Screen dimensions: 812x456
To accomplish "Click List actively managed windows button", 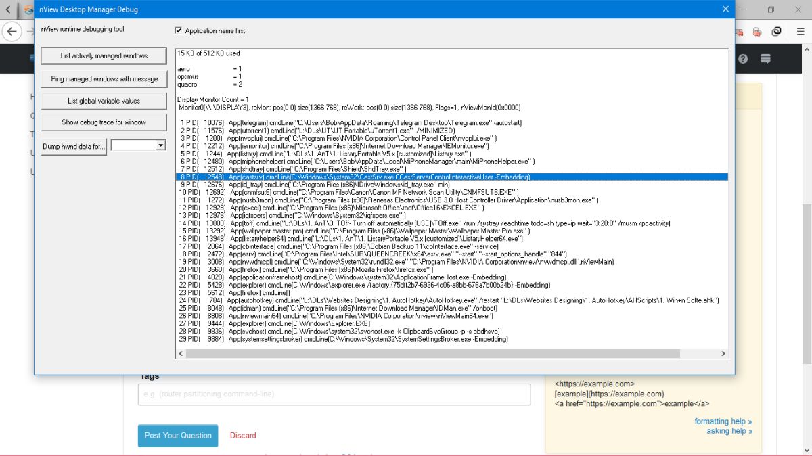I will pyautogui.click(x=104, y=55).
